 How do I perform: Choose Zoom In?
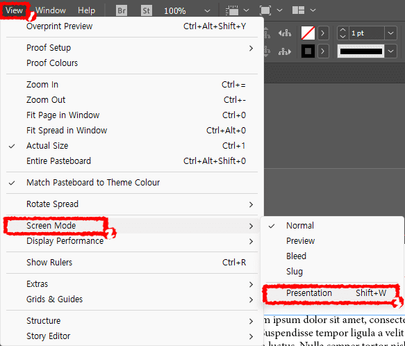click(x=132, y=85)
